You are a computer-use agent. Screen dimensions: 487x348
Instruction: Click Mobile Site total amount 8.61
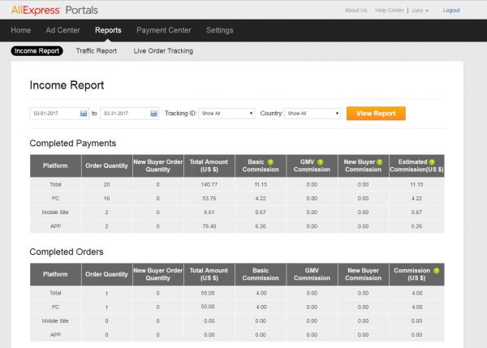point(209,213)
